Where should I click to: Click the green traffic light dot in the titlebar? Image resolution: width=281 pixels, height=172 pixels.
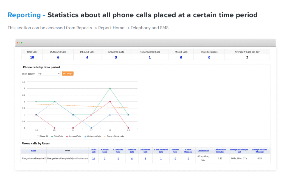coord(22,43)
